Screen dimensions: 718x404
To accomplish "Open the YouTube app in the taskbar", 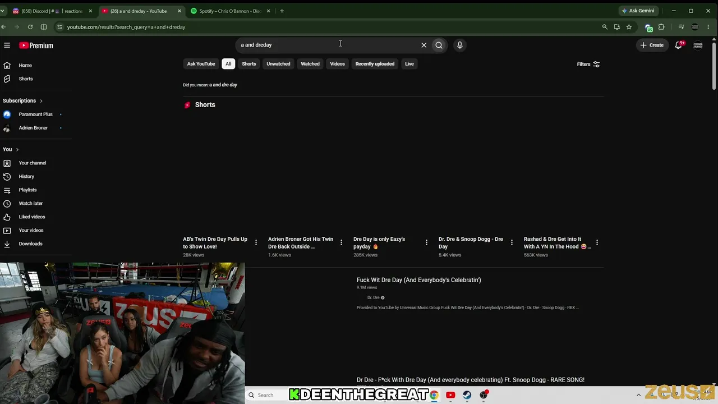I will [450, 395].
